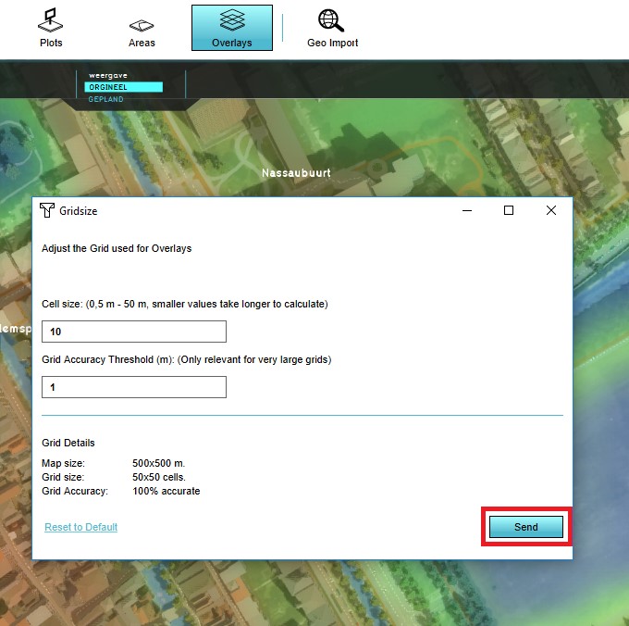The height and width of the screenshot is (626, 629).
Task: Focus the Cell size input field
Action: pos(134,332)
